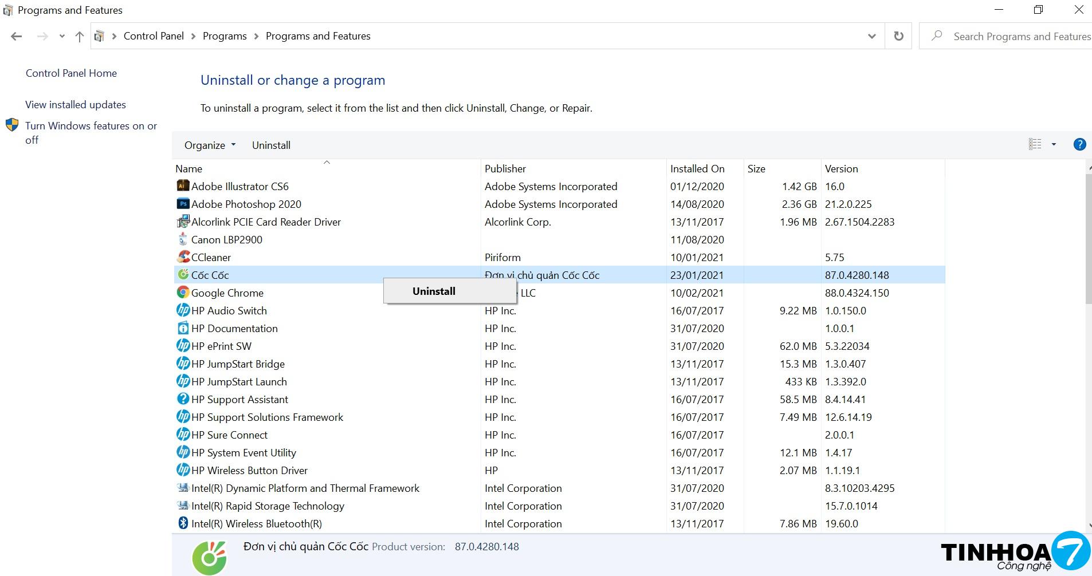Image resolution: width=1092 pixels, height=576 pixels.
Task: Select the HP Support Assistant icon
Action: [x=183, y=399]
